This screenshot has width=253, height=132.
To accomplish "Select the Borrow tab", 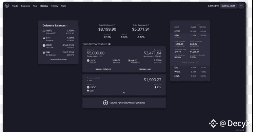I will pyautogui.click(x=44, y=6).
